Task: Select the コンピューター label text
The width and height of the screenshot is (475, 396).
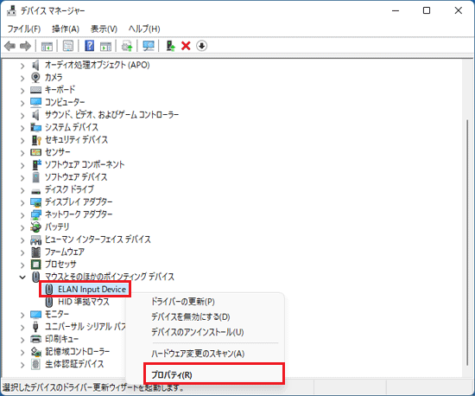Action: (x=65, y=102)
